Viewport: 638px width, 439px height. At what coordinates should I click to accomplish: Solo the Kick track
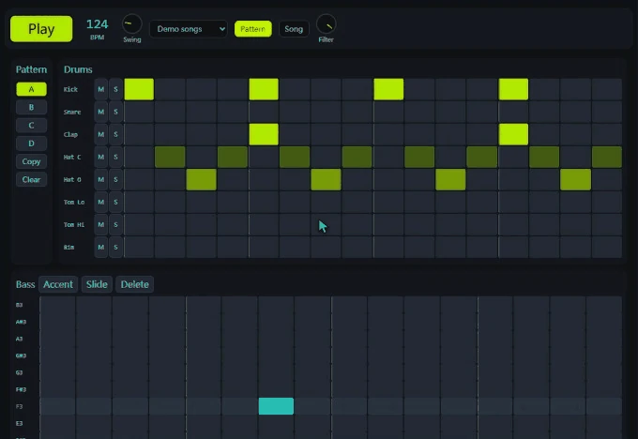(115, 89)
